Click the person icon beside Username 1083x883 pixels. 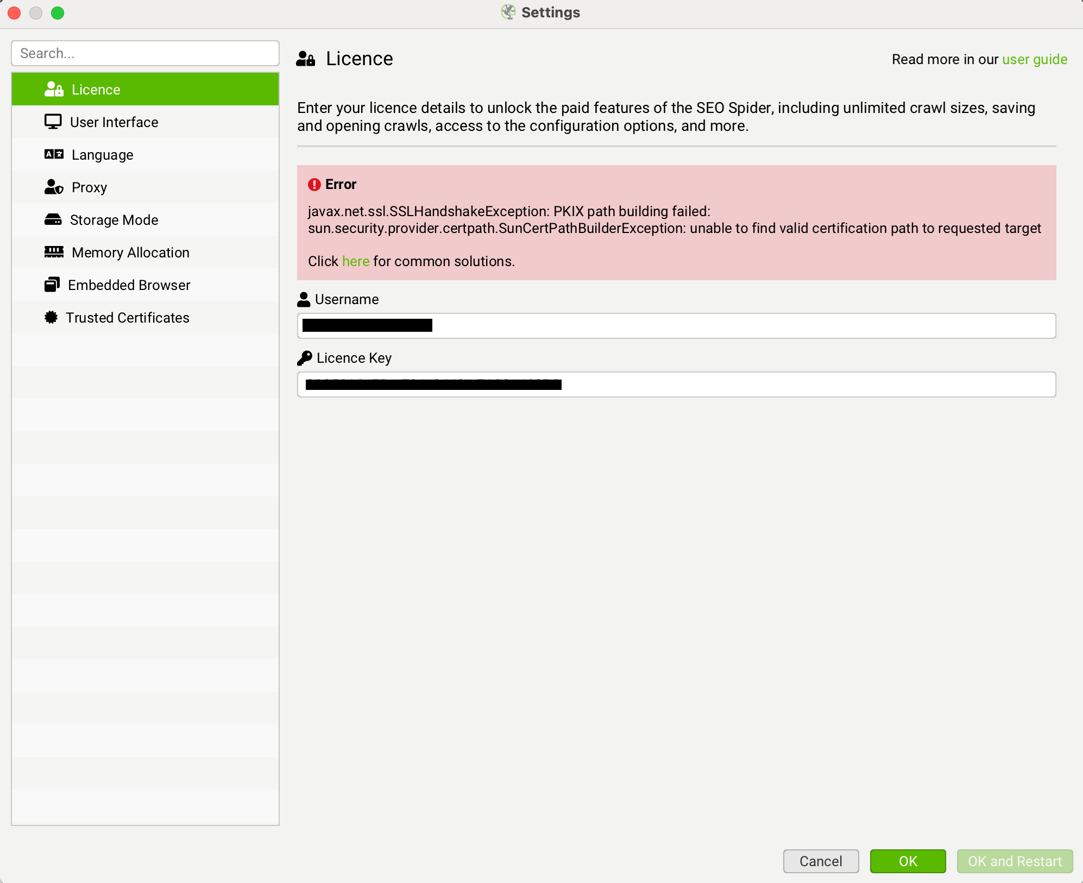(x=304, y=299)
